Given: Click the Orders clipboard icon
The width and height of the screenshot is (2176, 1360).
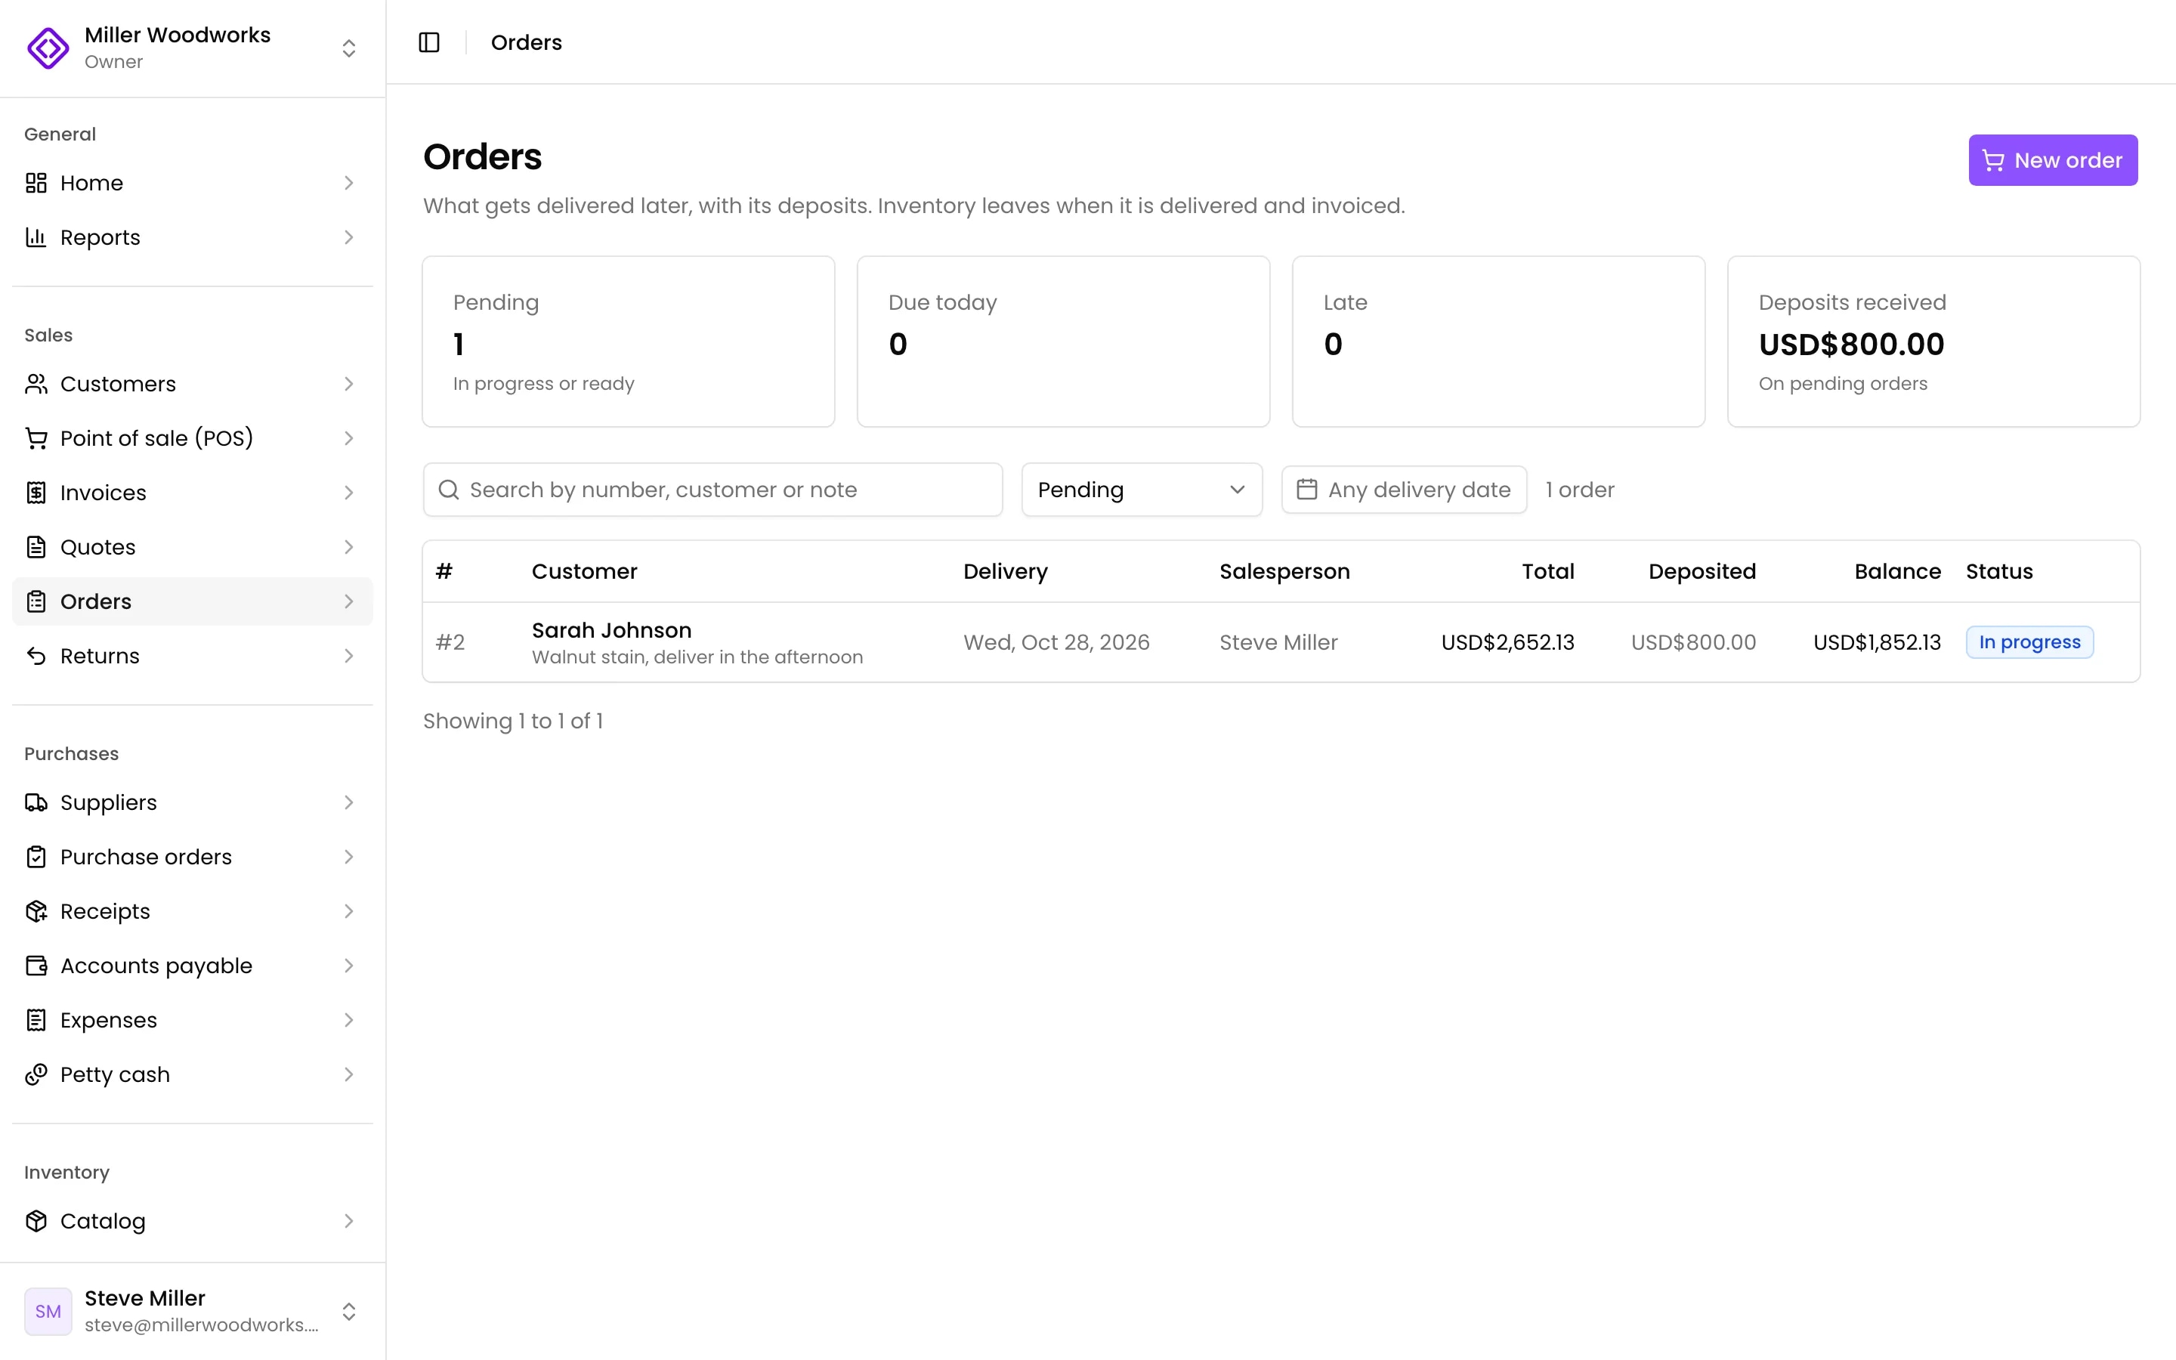Looking at the screenshot, I should tap(36, 601).
